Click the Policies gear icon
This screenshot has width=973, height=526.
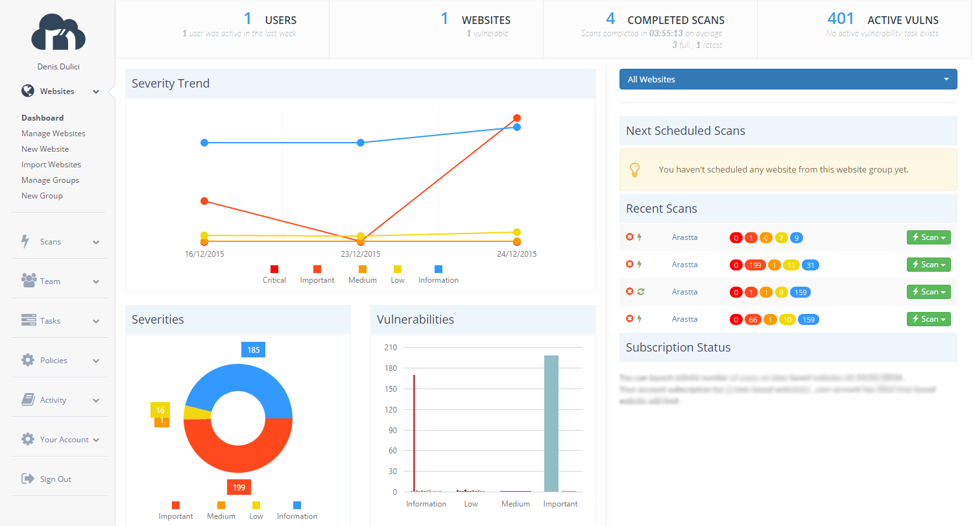[28, 360]
